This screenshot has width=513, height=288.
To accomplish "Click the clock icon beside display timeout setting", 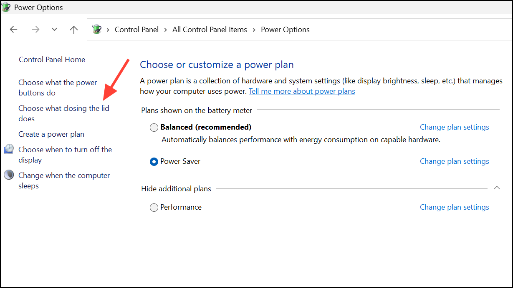I will 8,148.
